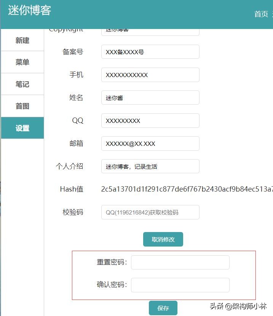Open the 菜单 sidebar item
The width and height of the screenshot is (273, 316).
(x=22, y=62)
